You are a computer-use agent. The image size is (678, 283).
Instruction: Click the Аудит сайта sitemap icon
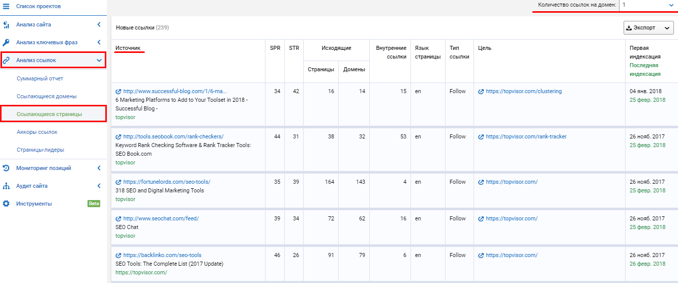click(x=6, y=186)
